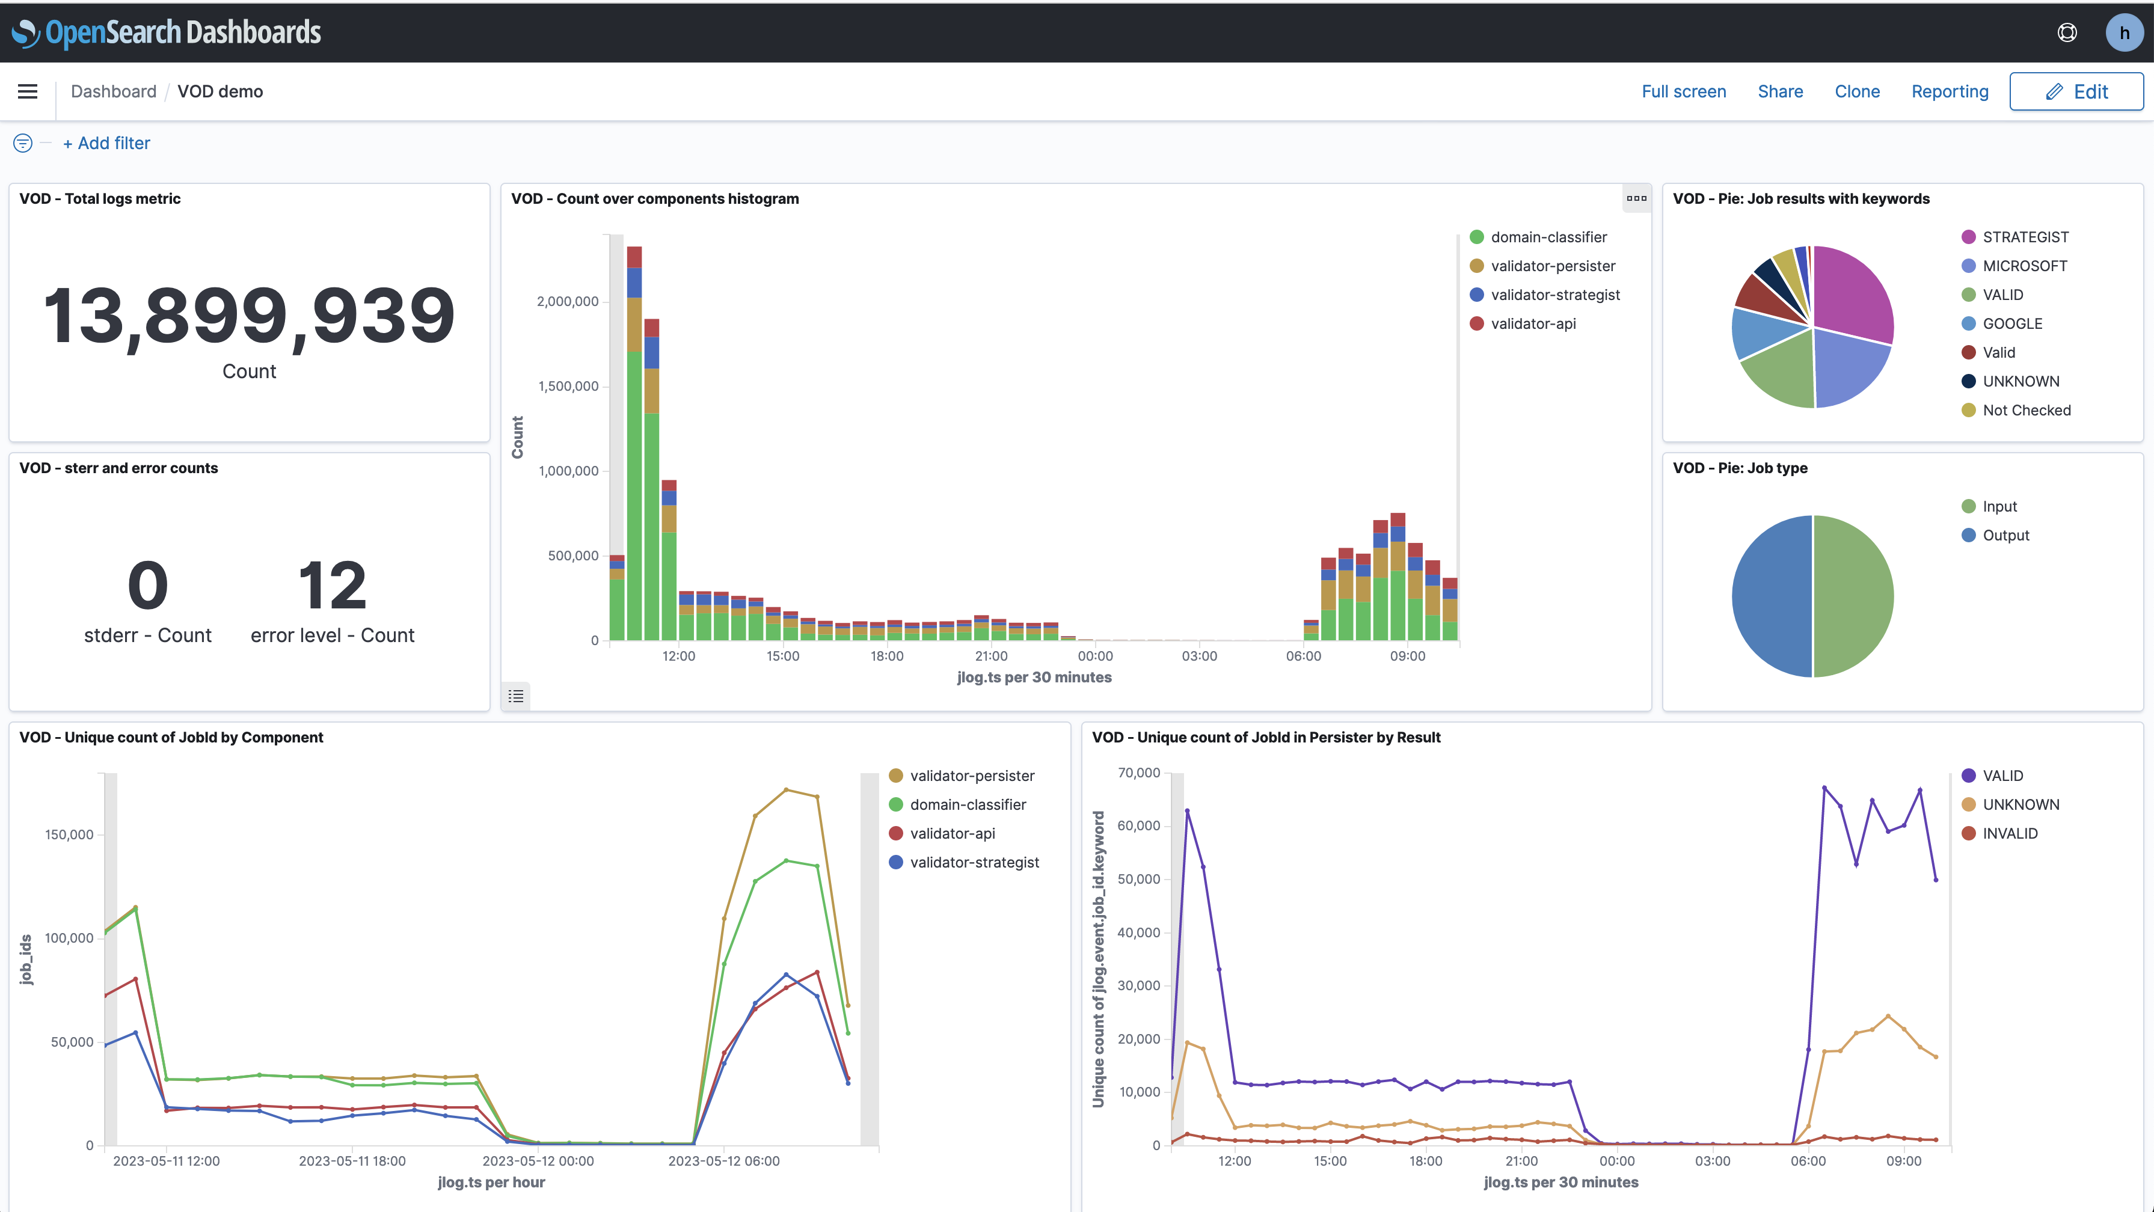Click validator-strategist legend color in histogram
2154x1212 pixels.
tap(1477, 294)
